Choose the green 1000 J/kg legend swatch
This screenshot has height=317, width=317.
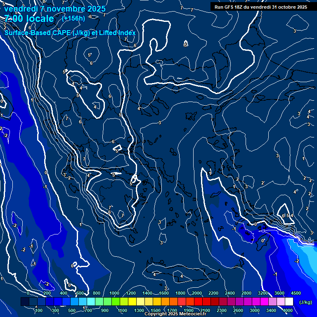tap(116, 302)
